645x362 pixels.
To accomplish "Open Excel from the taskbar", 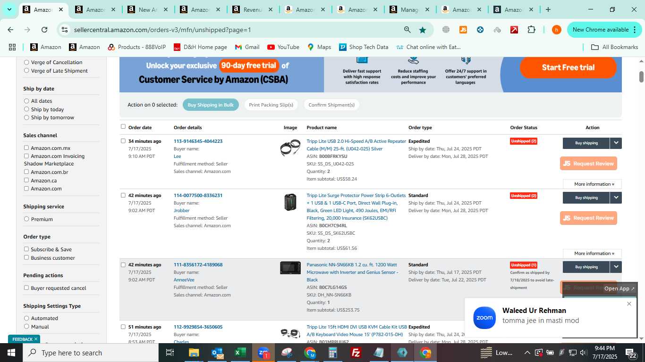I will 240,353.
